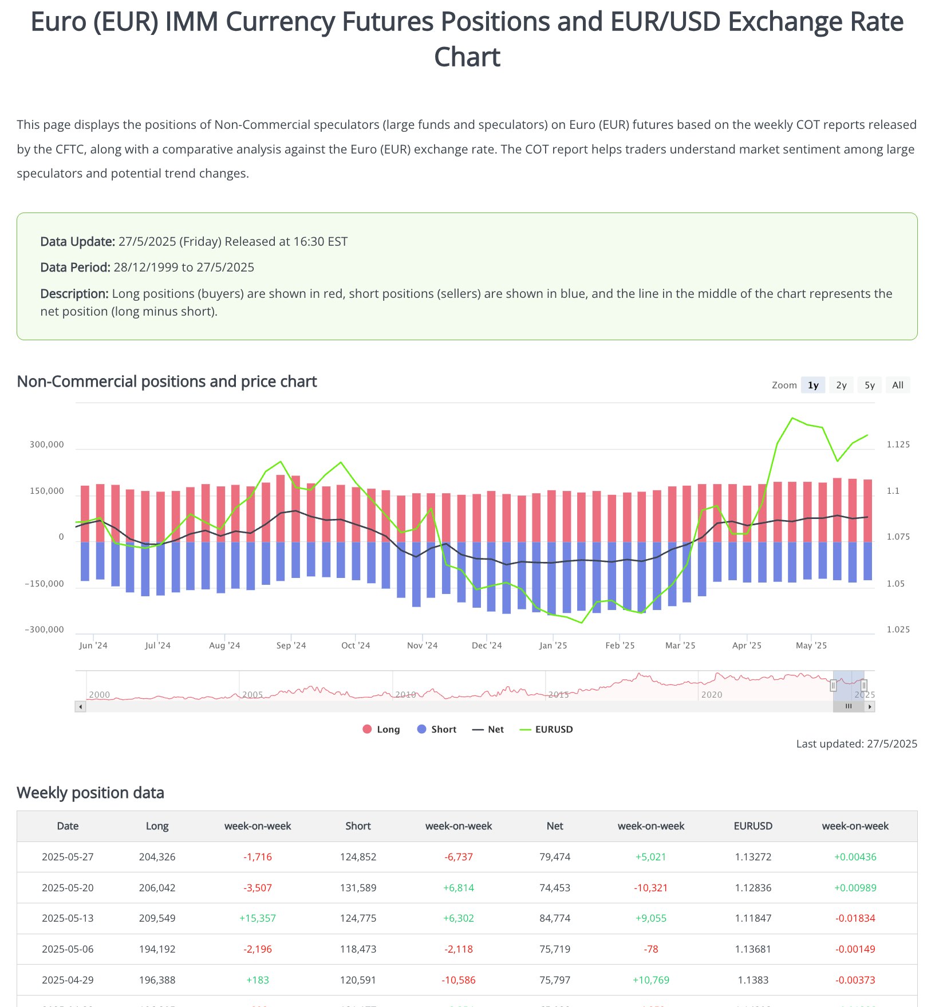This screenshot has height=1007, width=931.
Task: Click the 2025-05-27 table row date
Action: 68,857
